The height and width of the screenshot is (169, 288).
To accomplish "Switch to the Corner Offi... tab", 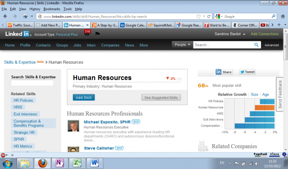I will pyautogui.click(x=245, y=25).
